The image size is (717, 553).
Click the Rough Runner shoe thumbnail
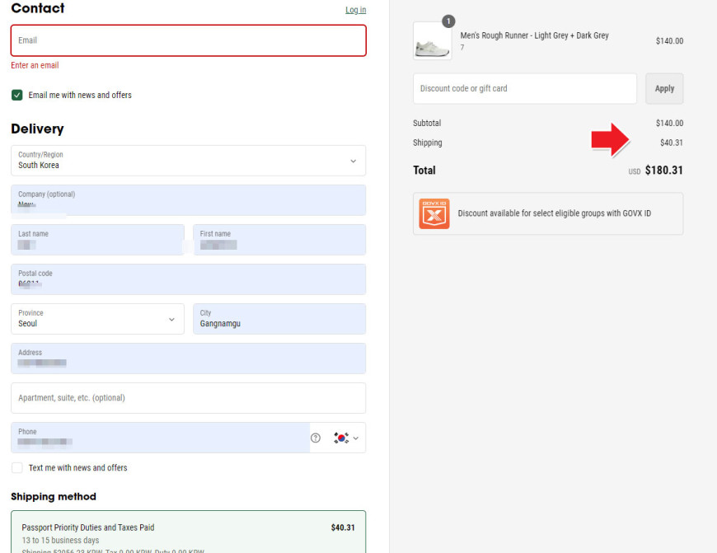pyautogui.click(x=432, y=40)
